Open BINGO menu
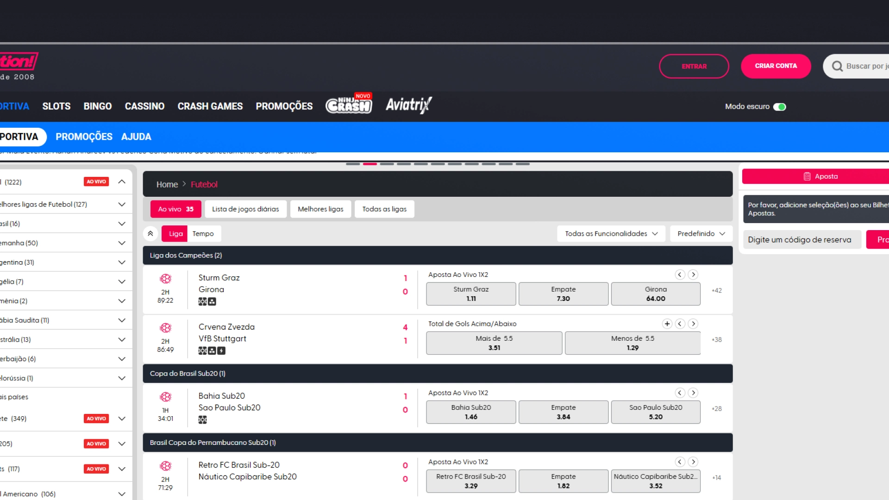Viewport: 889px width, 500px height. 98,106
